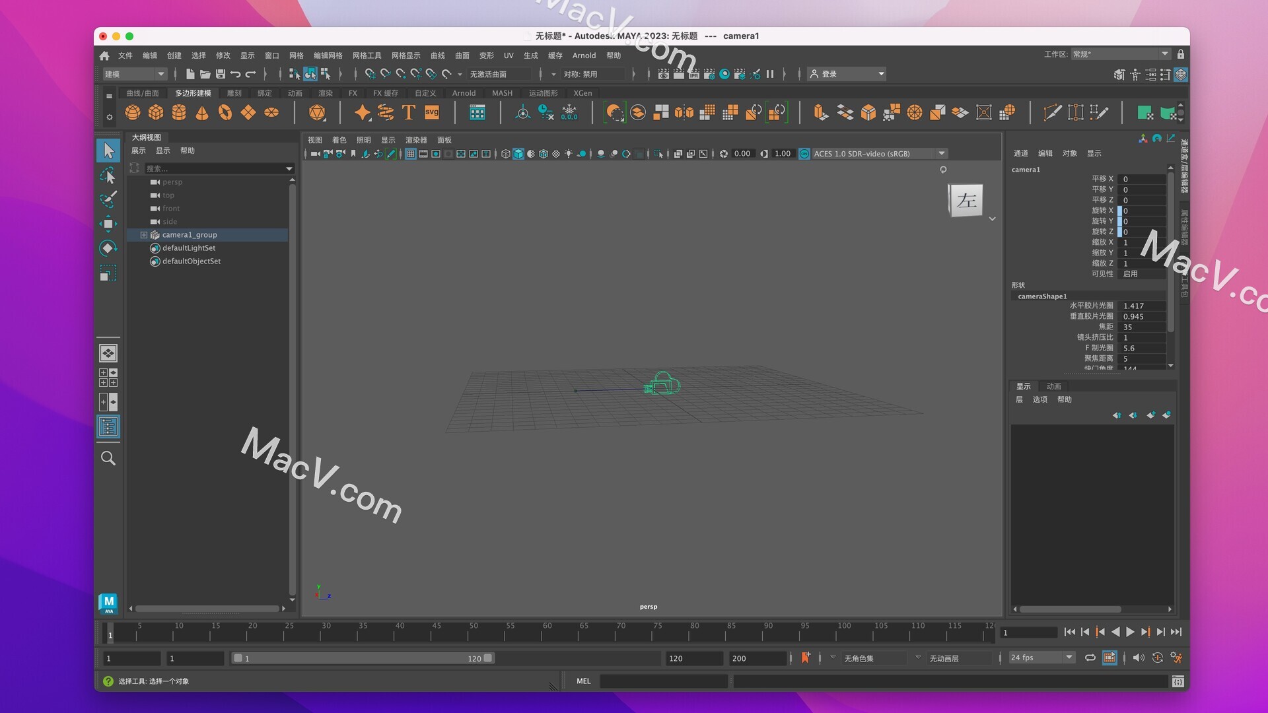
Task: Switch to the 动画 layer editor tab
Action: [x=1054, y=386]
